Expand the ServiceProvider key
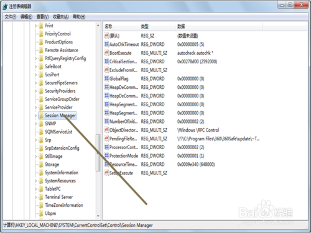 click(35, 107)
